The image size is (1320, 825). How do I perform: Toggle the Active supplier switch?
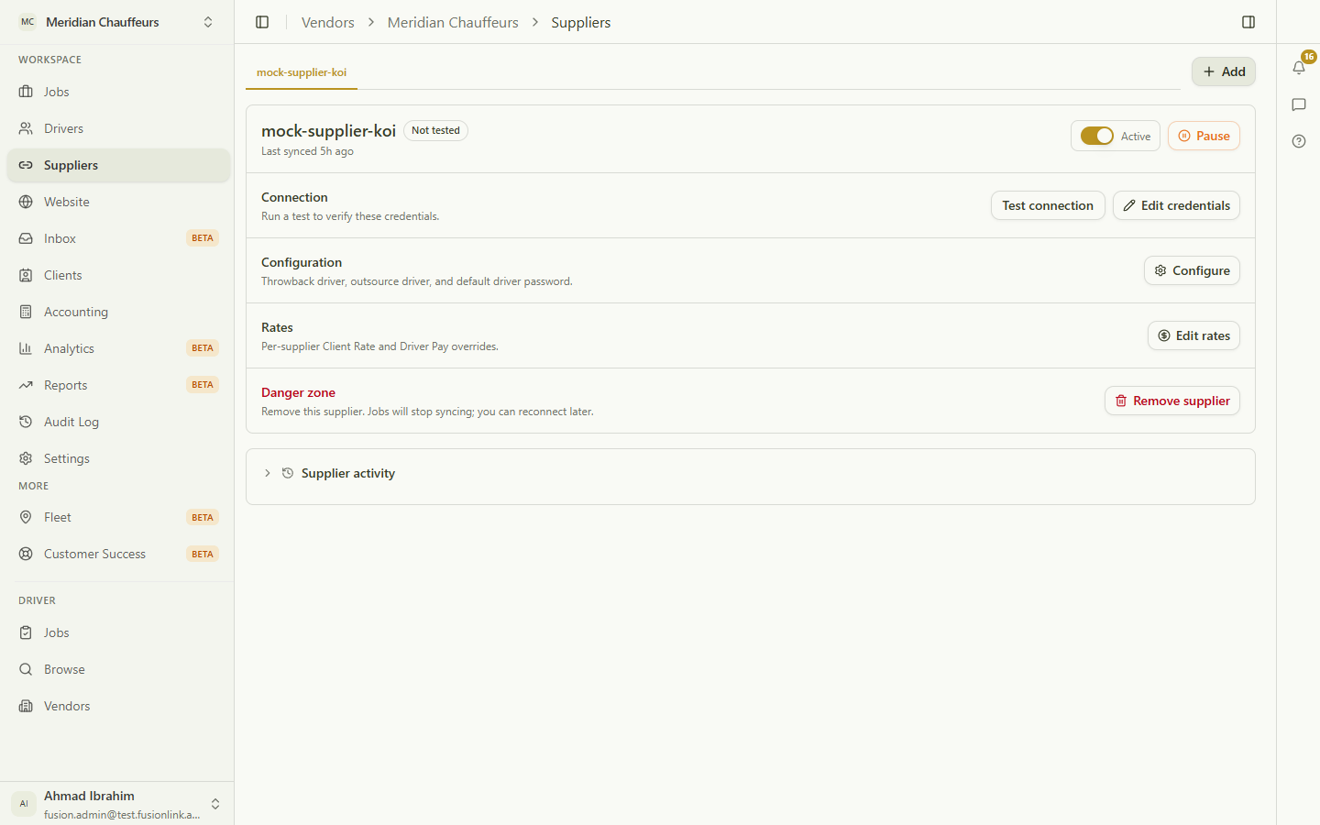click(1096, 136)
